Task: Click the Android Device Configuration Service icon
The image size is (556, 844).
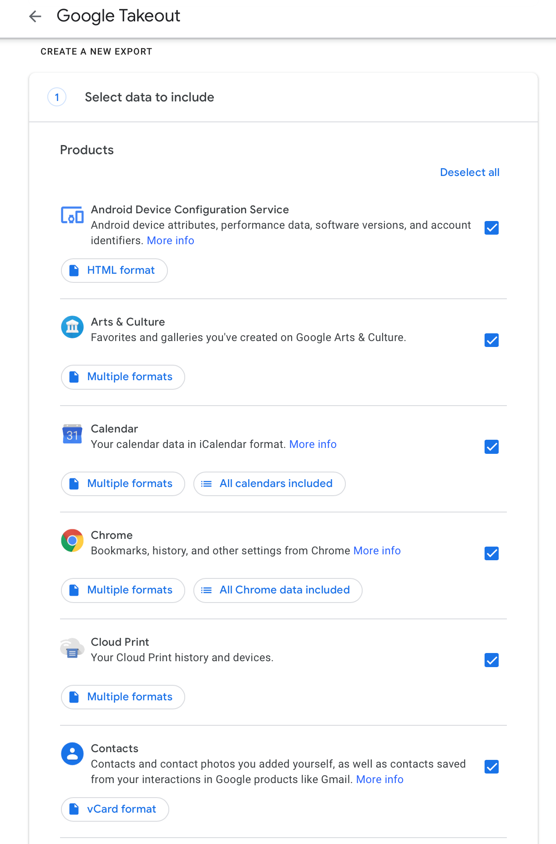Action: point(72,215)
